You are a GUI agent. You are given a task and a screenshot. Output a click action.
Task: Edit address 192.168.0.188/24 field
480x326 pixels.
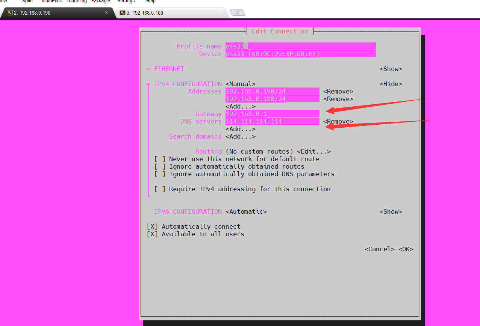click(273, 99)
